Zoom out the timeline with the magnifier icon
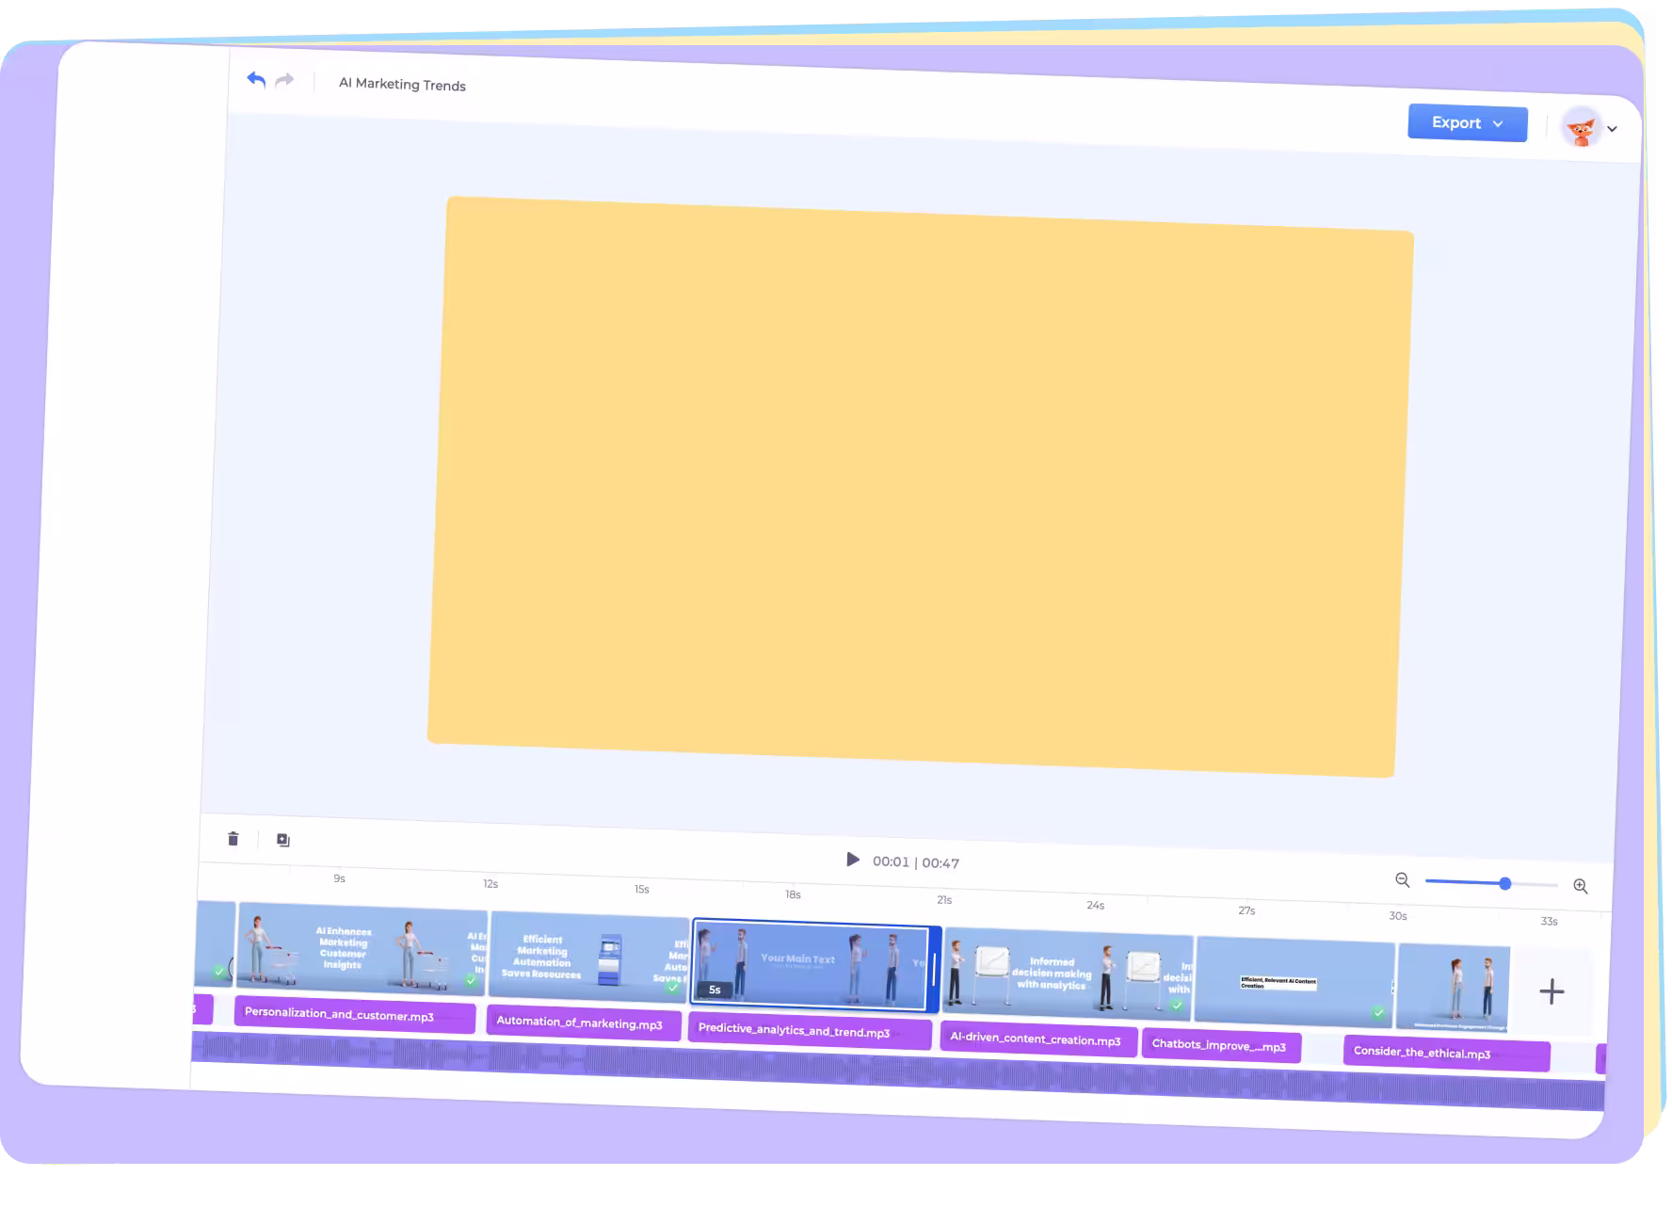 click(x=1402, y=879)
